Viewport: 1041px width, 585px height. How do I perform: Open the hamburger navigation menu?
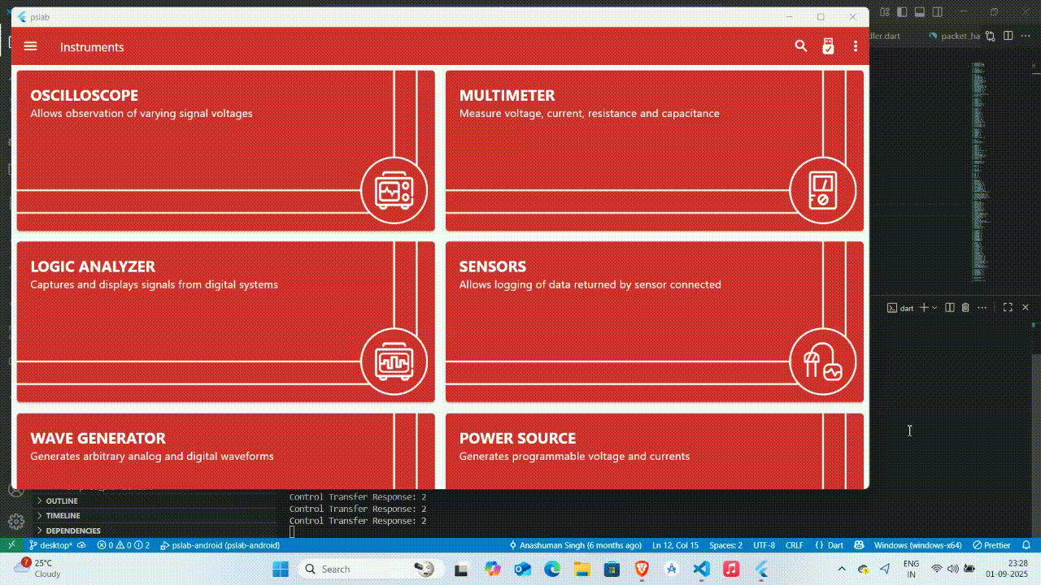coord(30,46)
